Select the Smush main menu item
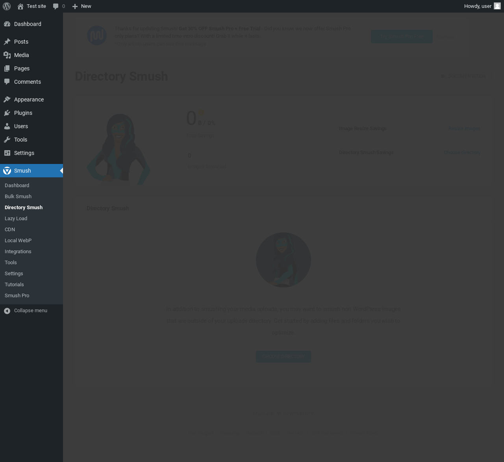Image resolution: width=504 pixels, height=462 pixels. [x=31, y=171]
